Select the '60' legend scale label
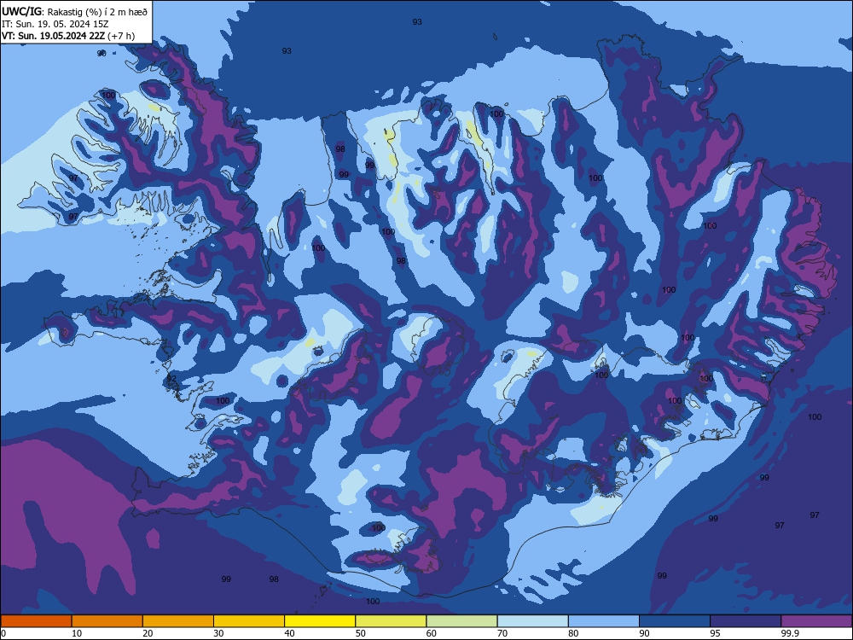The image size is (853, 640). click(x=432, y=633)
